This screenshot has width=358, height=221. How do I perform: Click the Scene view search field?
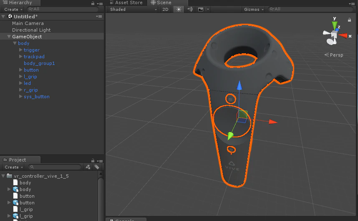click(310, 9)
